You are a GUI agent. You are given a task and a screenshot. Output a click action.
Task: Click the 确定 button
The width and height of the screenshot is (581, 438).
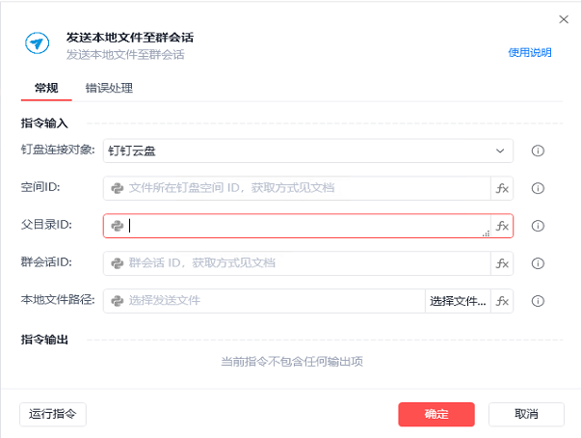click(x=436, y=414)
